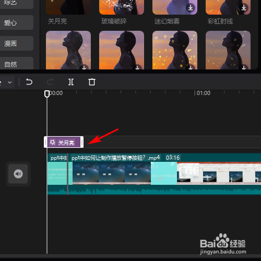Viewport: 261px width, 261px height.
Task: Select the yellow sparkles effect under 迷幻烟雾
Action: 175,50
